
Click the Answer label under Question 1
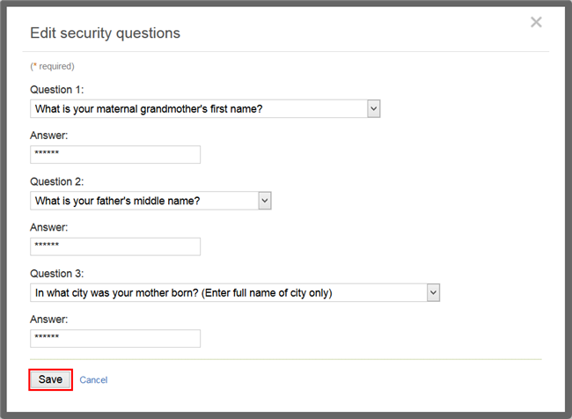[x=48, y=136]
